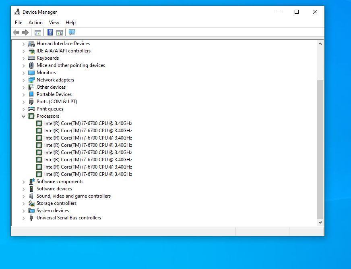The image size is (351, 269).
Task: Select the Storage controllers label
Action: pyautogui.click(x=57, y=203)
